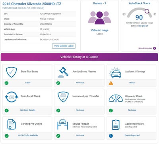Click the Auction Brand gavel icon
The height and width of the screenshot is (144, 159).
coord(63,72)
